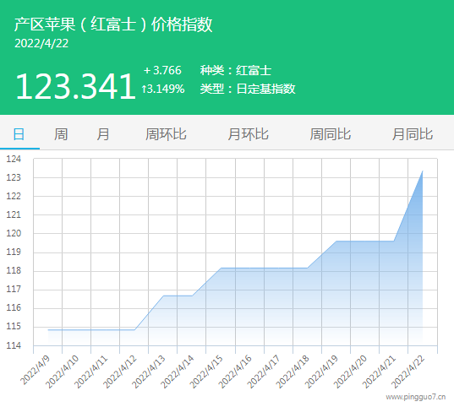
Task: Click the 2022/4/13 x-axis date label
Action: click(149, 372)
